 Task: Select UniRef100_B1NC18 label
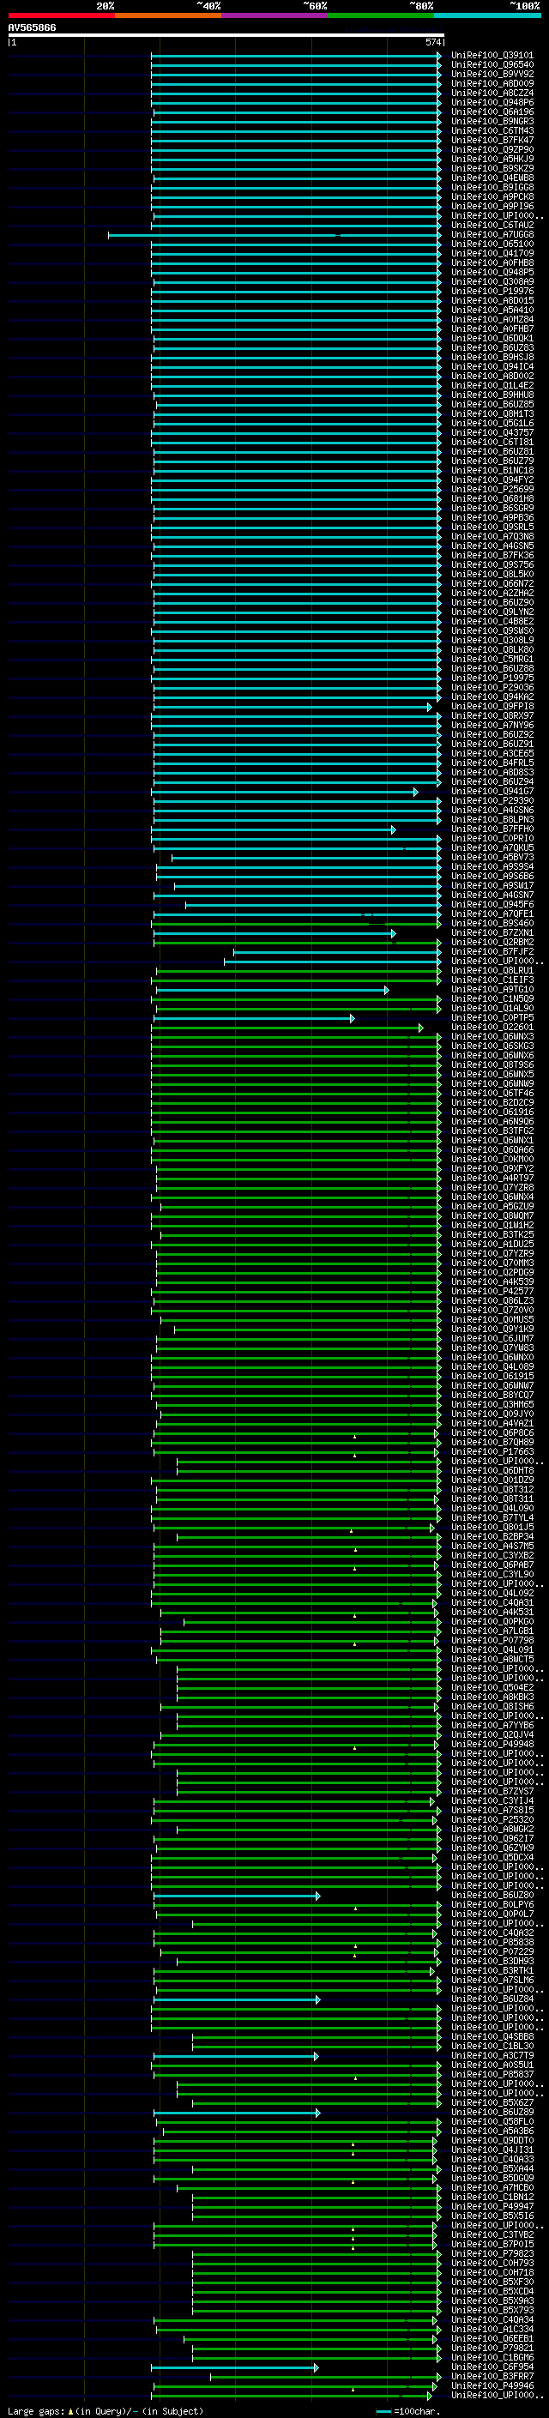[492, 470]
